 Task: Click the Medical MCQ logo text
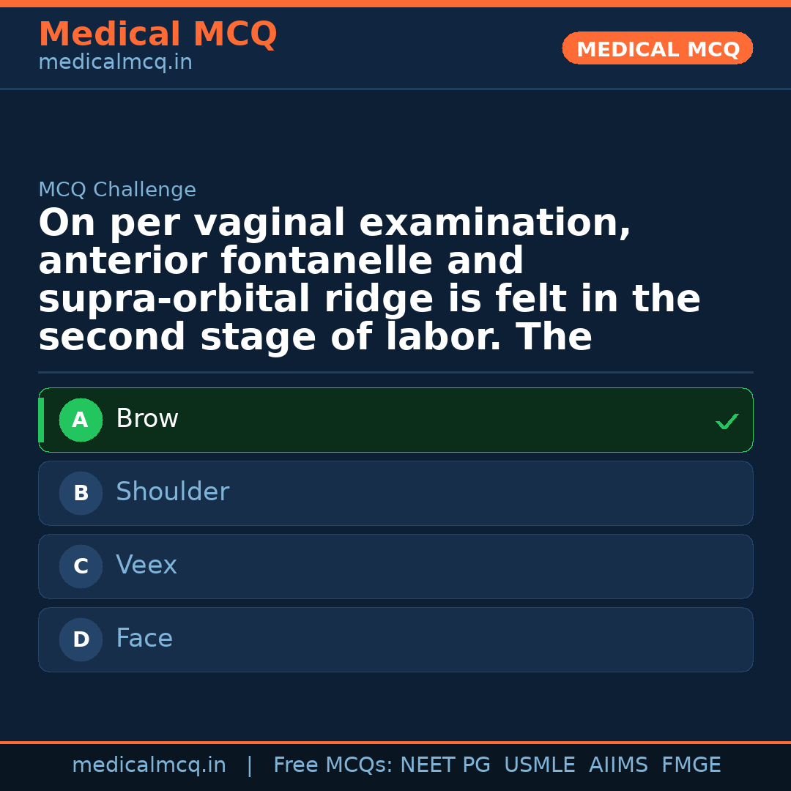[157, 34]
